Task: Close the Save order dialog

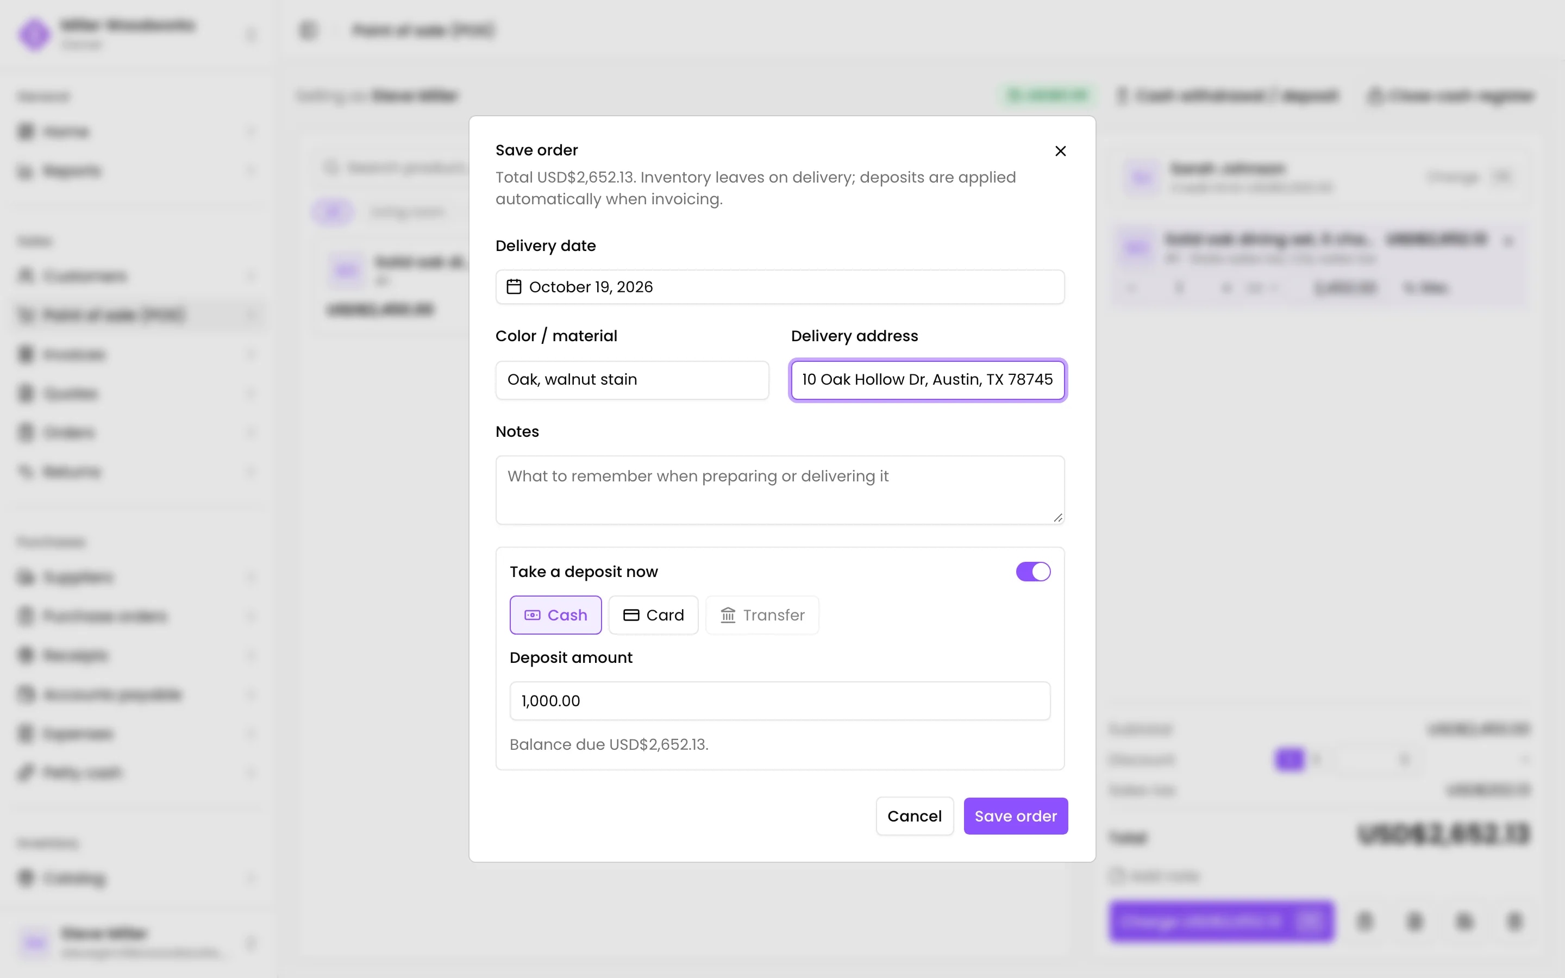Action: pos(1061,151)
